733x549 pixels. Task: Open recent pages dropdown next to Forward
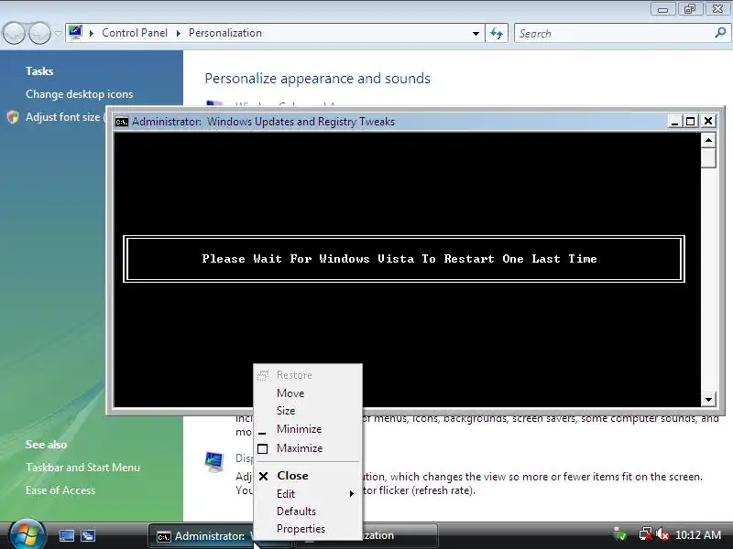58,33
